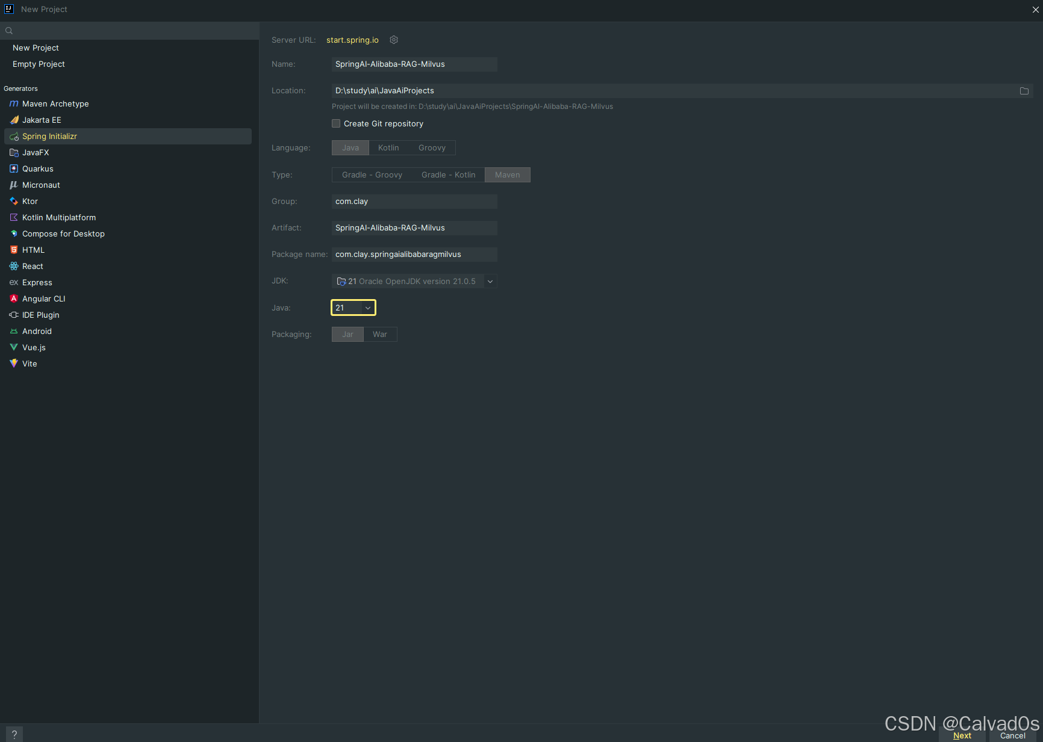The width and height of the screenshot is (1043, 742).
Task: Choose Gradle - Groovy build type
Action: click(372, 175)
